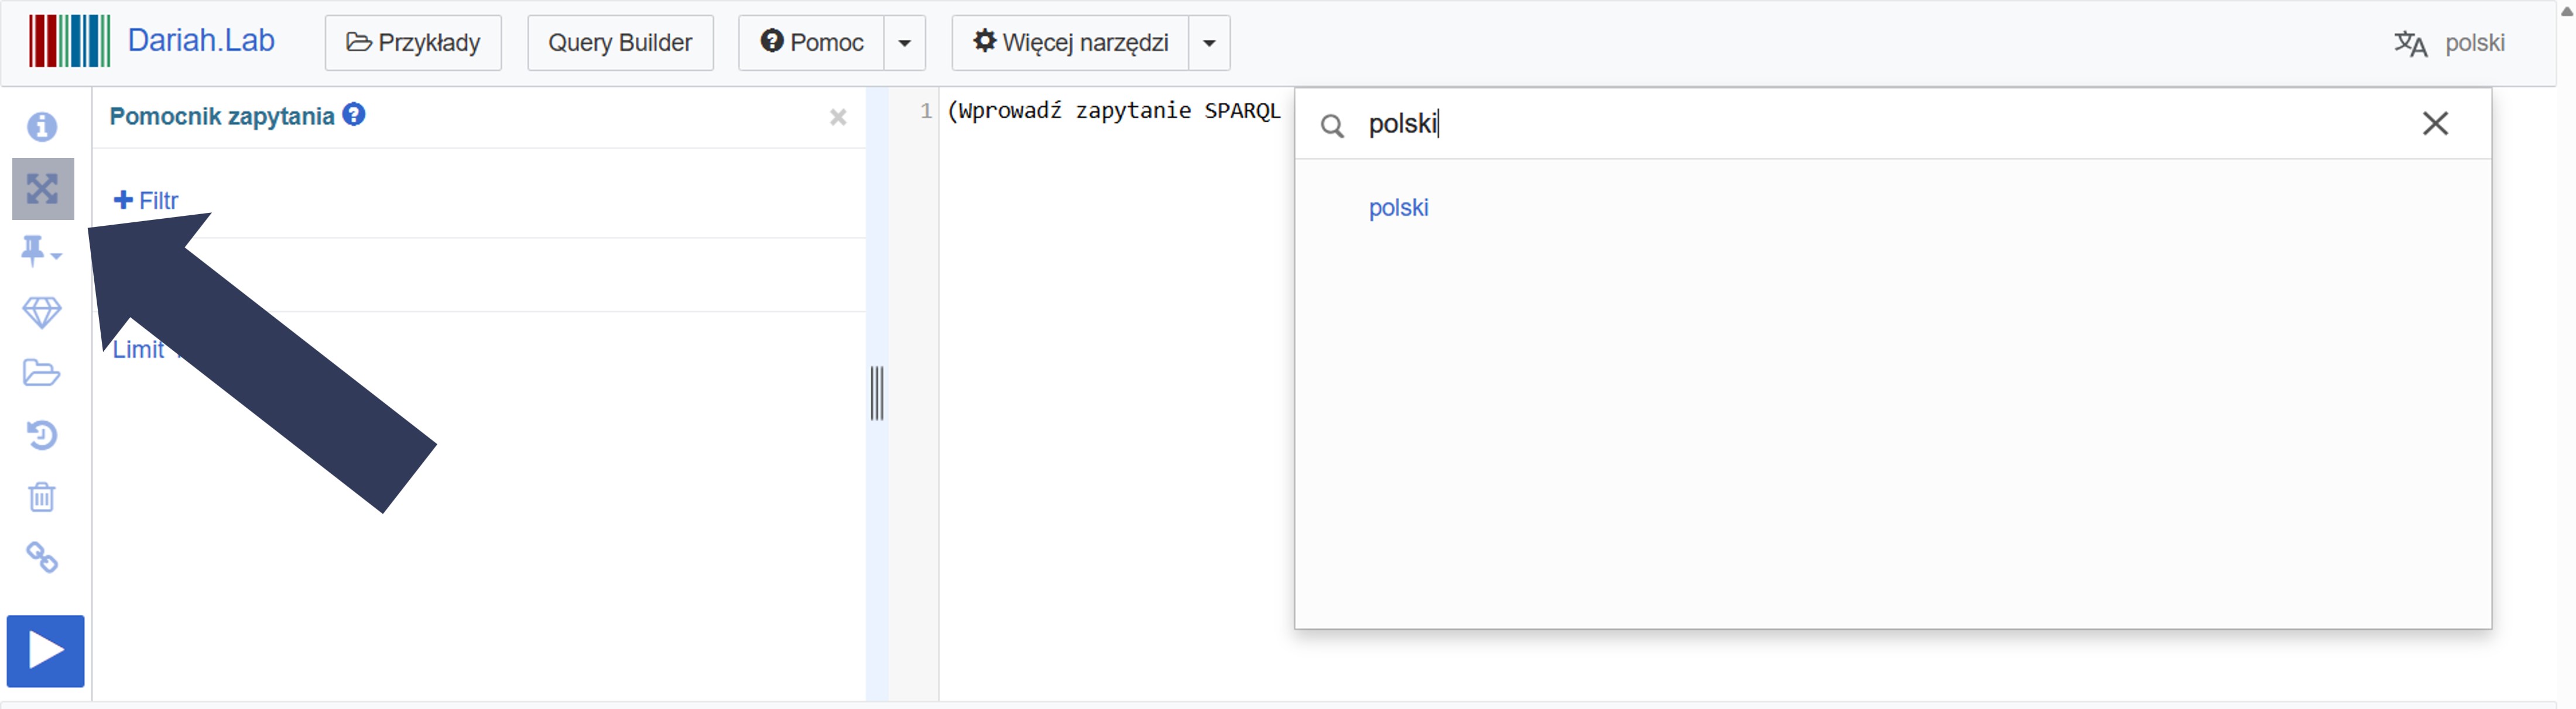Click the panel resize splitter handle

click(877, 394)
